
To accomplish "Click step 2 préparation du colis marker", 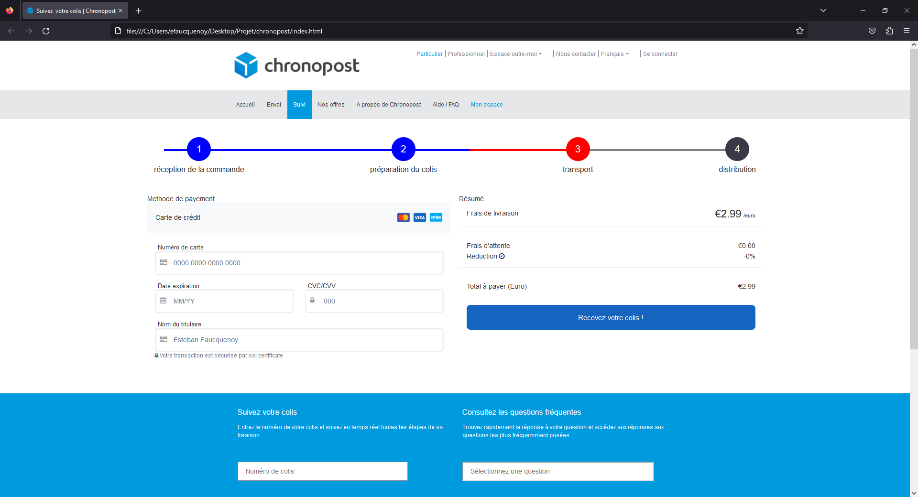I will 404,150.
